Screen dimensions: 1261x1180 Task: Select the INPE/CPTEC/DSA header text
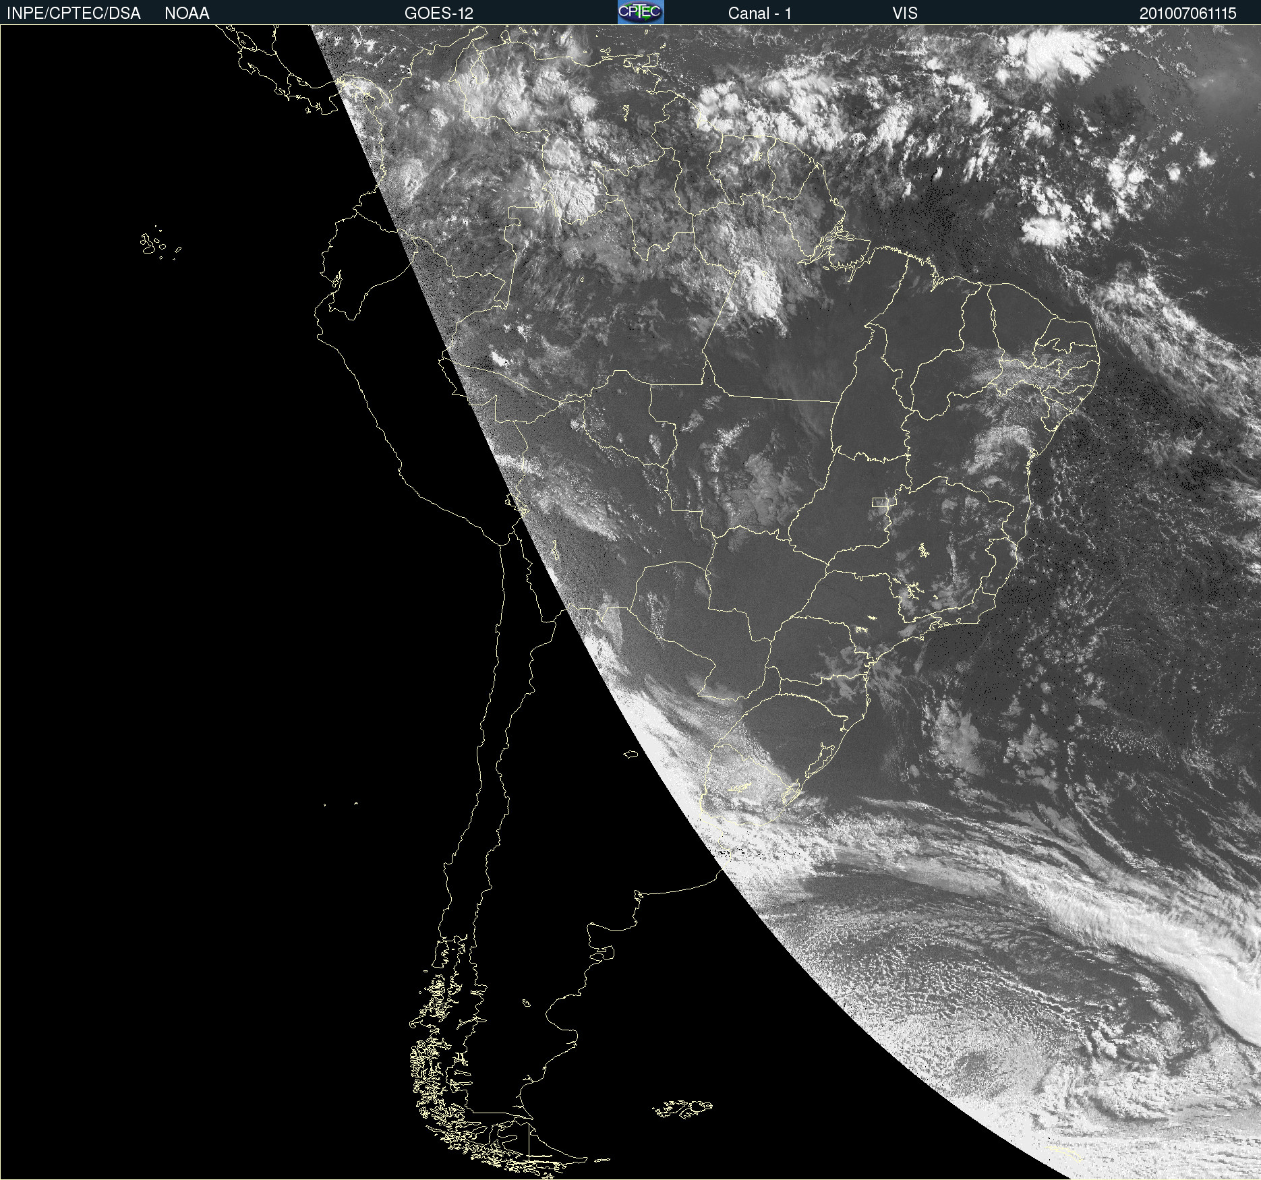74,13
